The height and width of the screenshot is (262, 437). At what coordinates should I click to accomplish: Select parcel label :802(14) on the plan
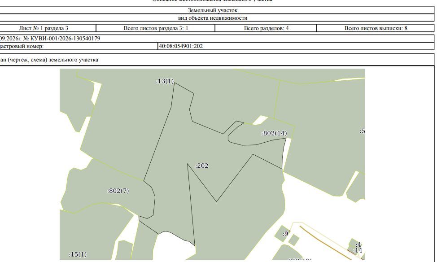click(x=274, y=133)
